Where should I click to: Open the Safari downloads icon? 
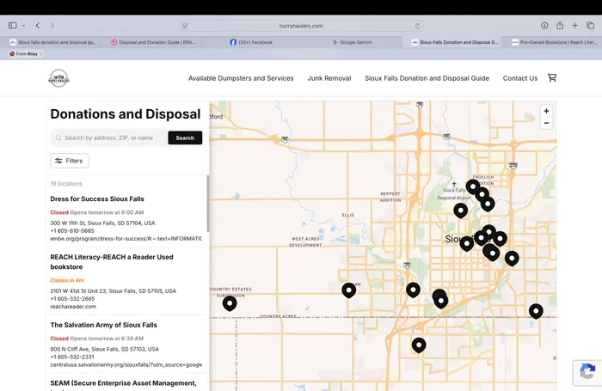(544, 26)
